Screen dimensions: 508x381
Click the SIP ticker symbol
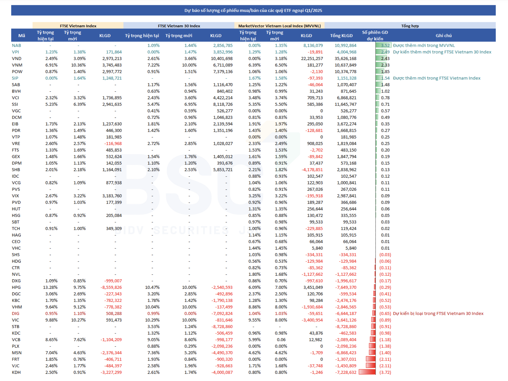(15, 78)
